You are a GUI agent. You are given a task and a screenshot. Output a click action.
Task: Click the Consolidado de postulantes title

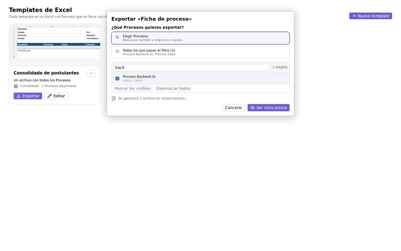pos(46,73)
